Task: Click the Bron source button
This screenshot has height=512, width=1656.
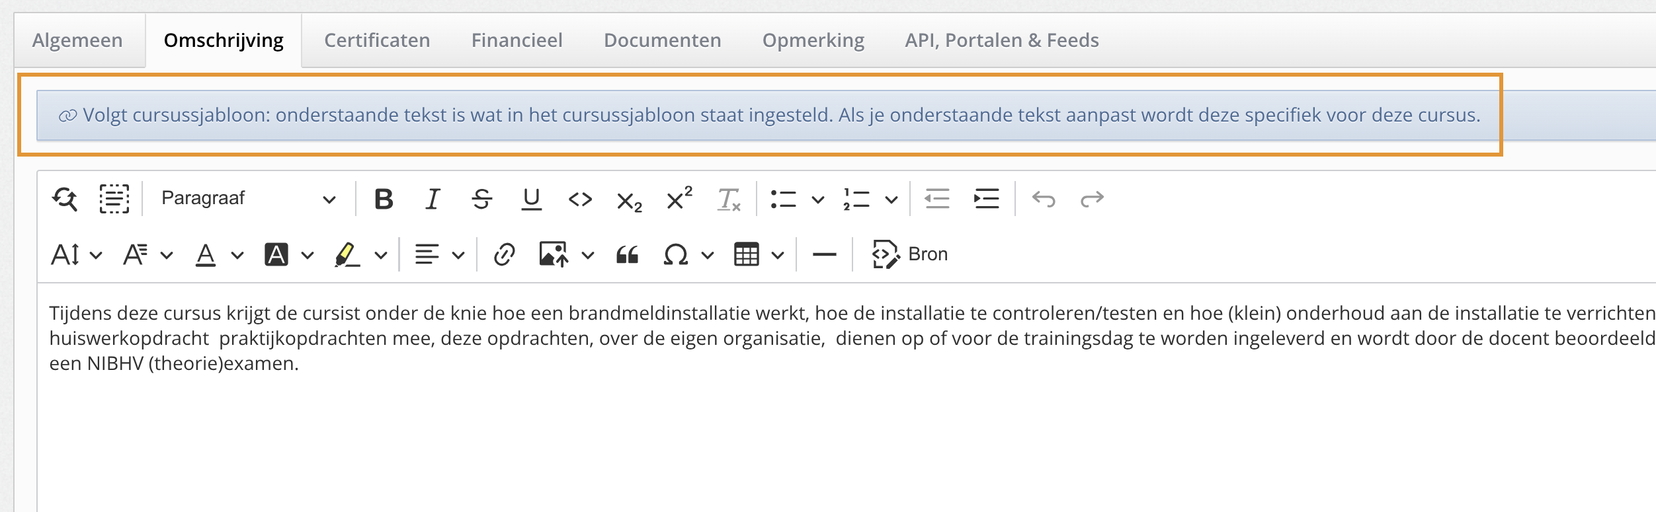Action: coord(910,254)
